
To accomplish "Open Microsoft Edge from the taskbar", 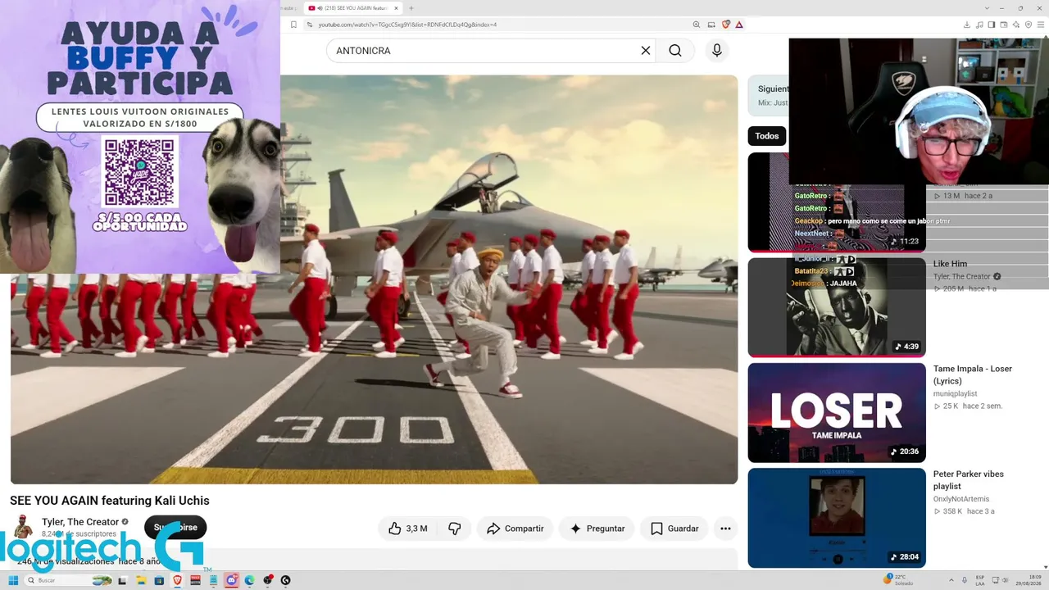I will click(x=249, y=580).
